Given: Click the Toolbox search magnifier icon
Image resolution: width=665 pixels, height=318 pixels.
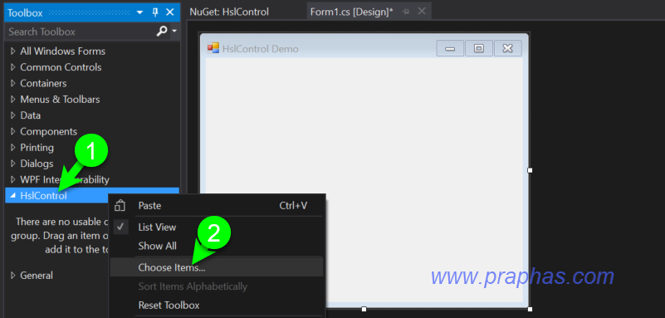Looking at the screenshot, I should tap(162, 32).
